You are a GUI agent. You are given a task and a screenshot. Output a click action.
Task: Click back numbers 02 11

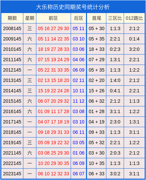79,80
